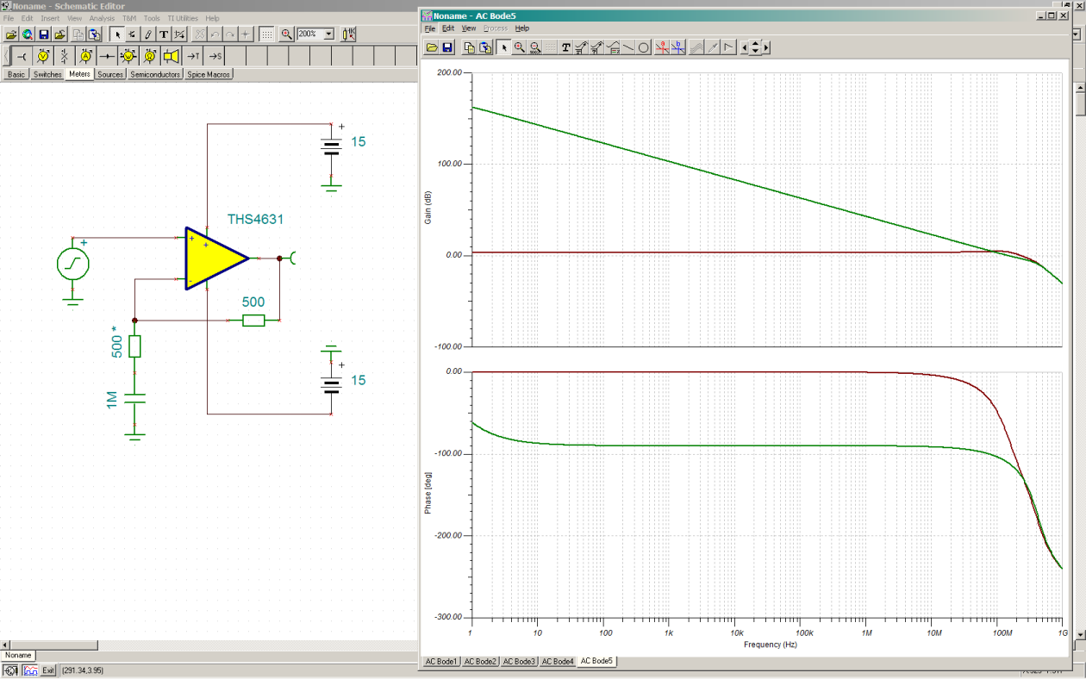Click the left scroll arrow of schematic scrollbar
The height and width of the screenshot is (679, 1086).
[6, 645]
